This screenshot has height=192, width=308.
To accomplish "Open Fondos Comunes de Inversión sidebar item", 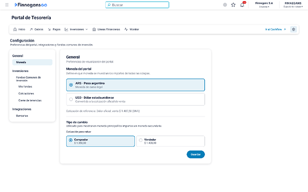I will (x=28, y=79).
